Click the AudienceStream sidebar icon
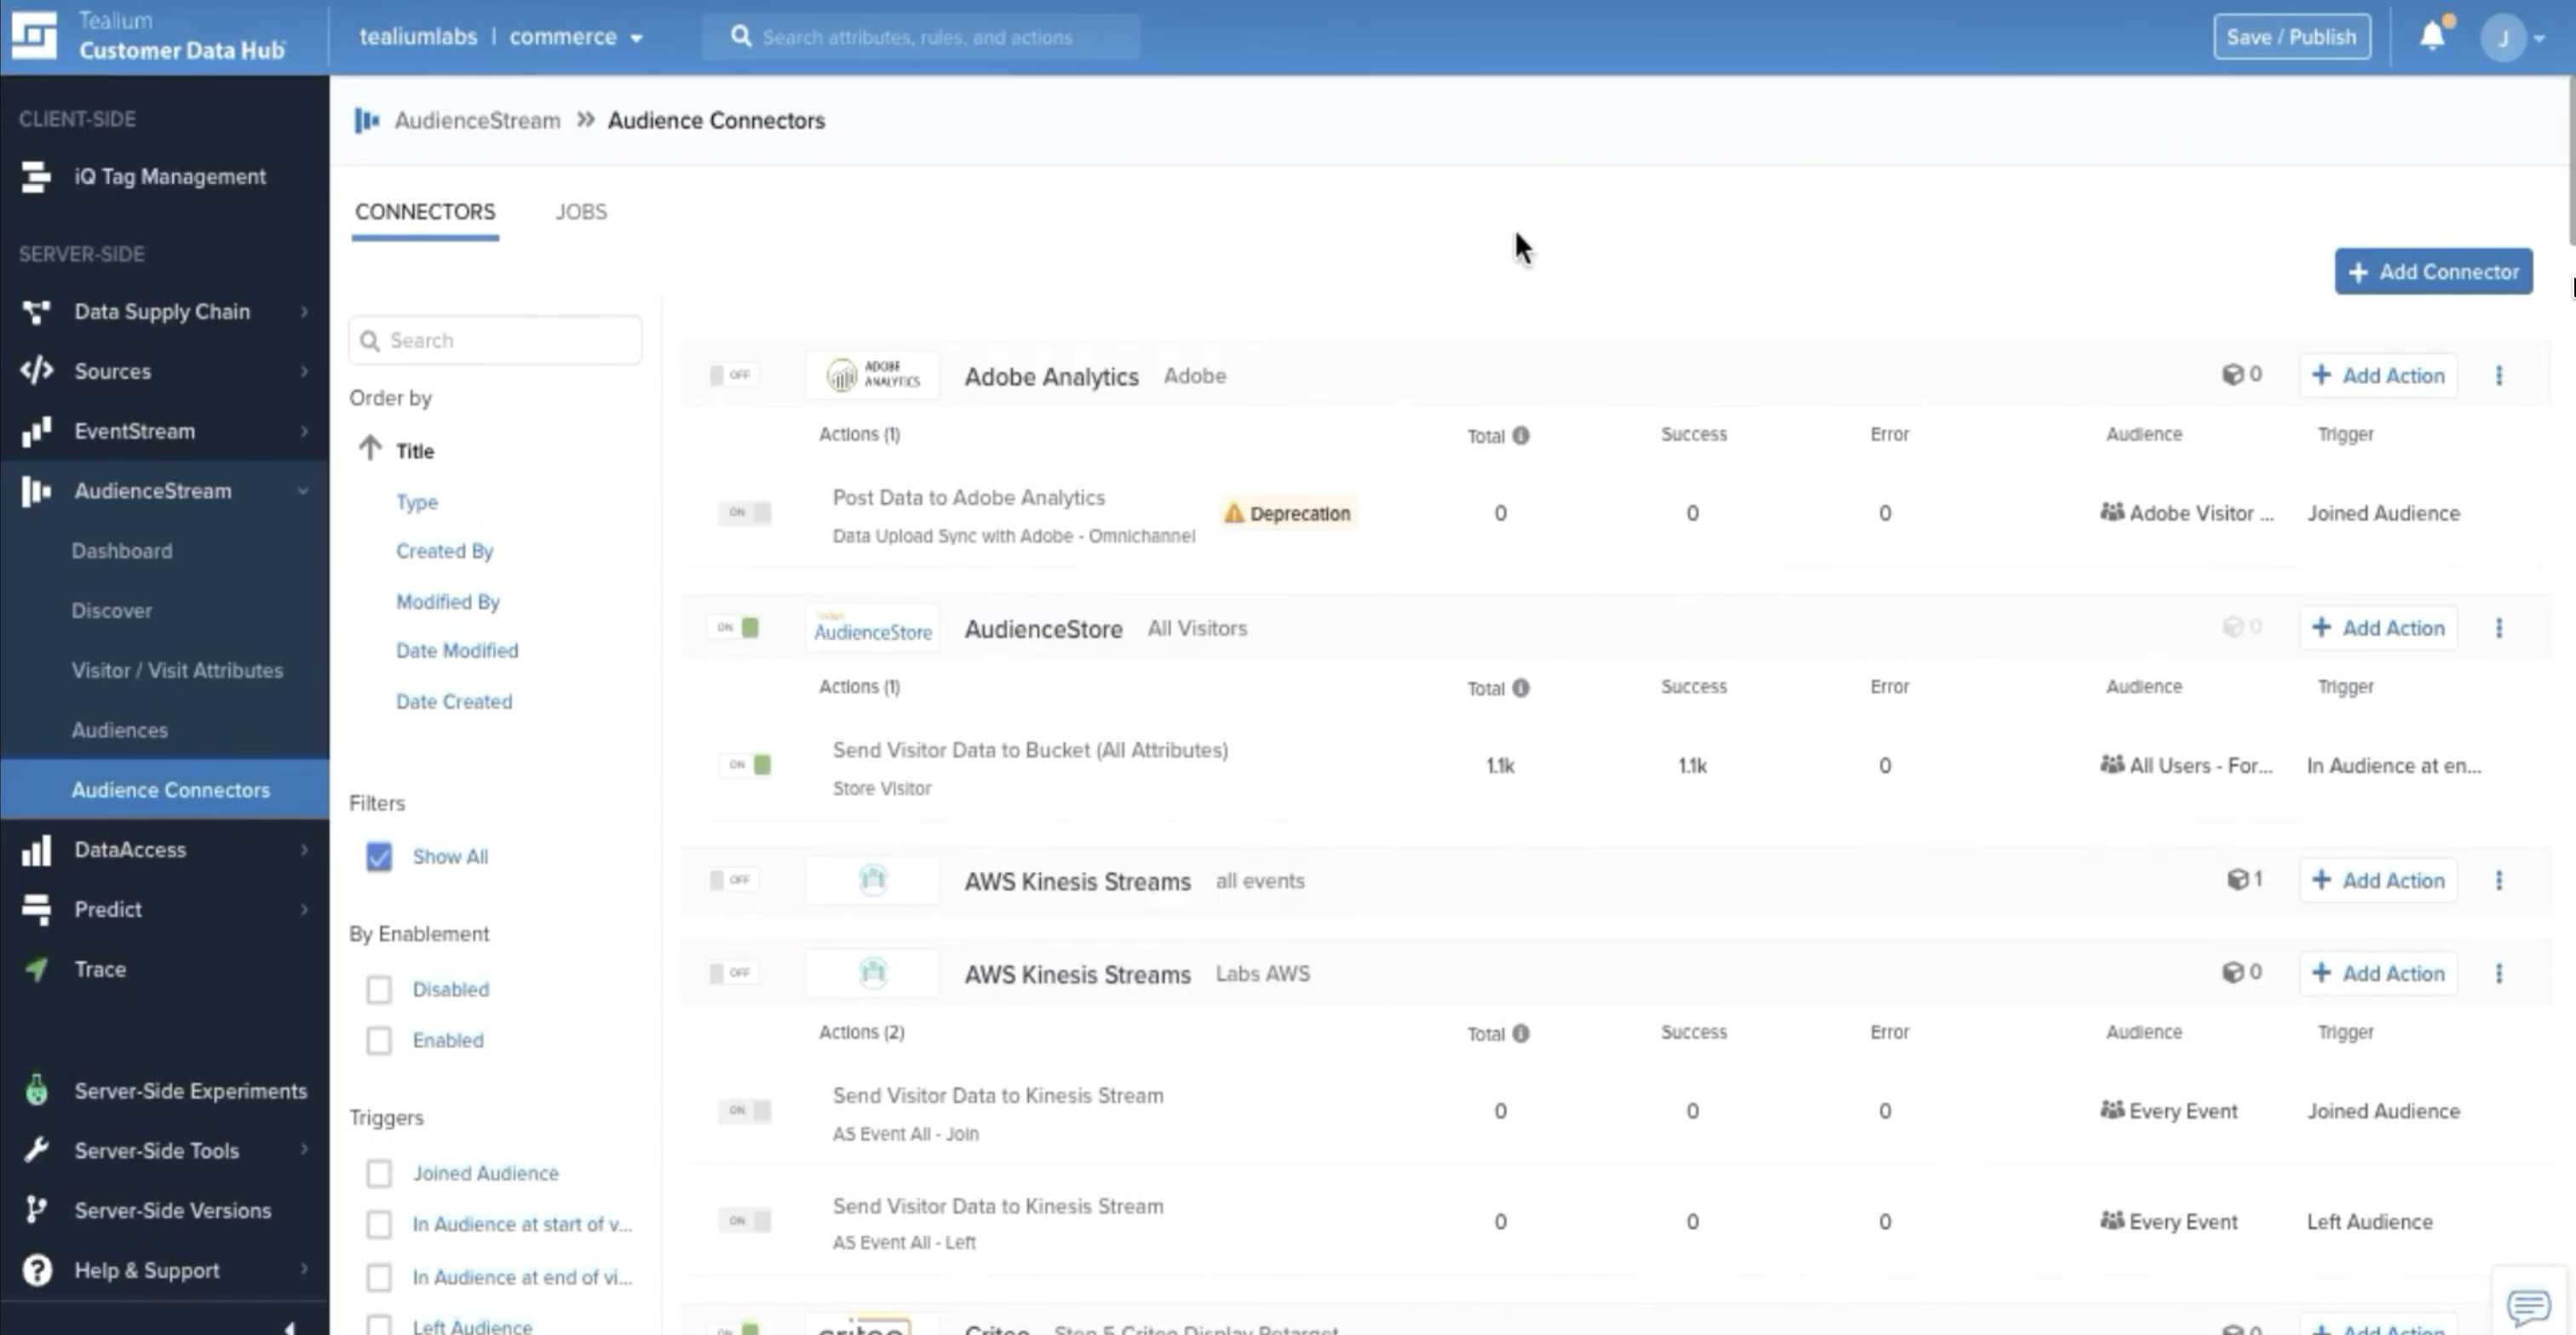The image size is (2576, 1335). [x=36, y=490]
